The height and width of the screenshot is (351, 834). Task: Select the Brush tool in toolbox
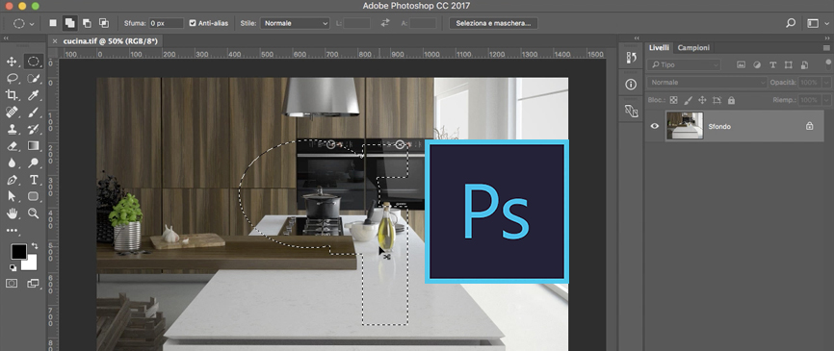point(33,113)
